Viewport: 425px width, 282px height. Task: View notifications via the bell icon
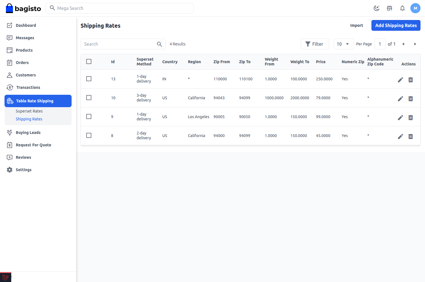click(402, 8)
